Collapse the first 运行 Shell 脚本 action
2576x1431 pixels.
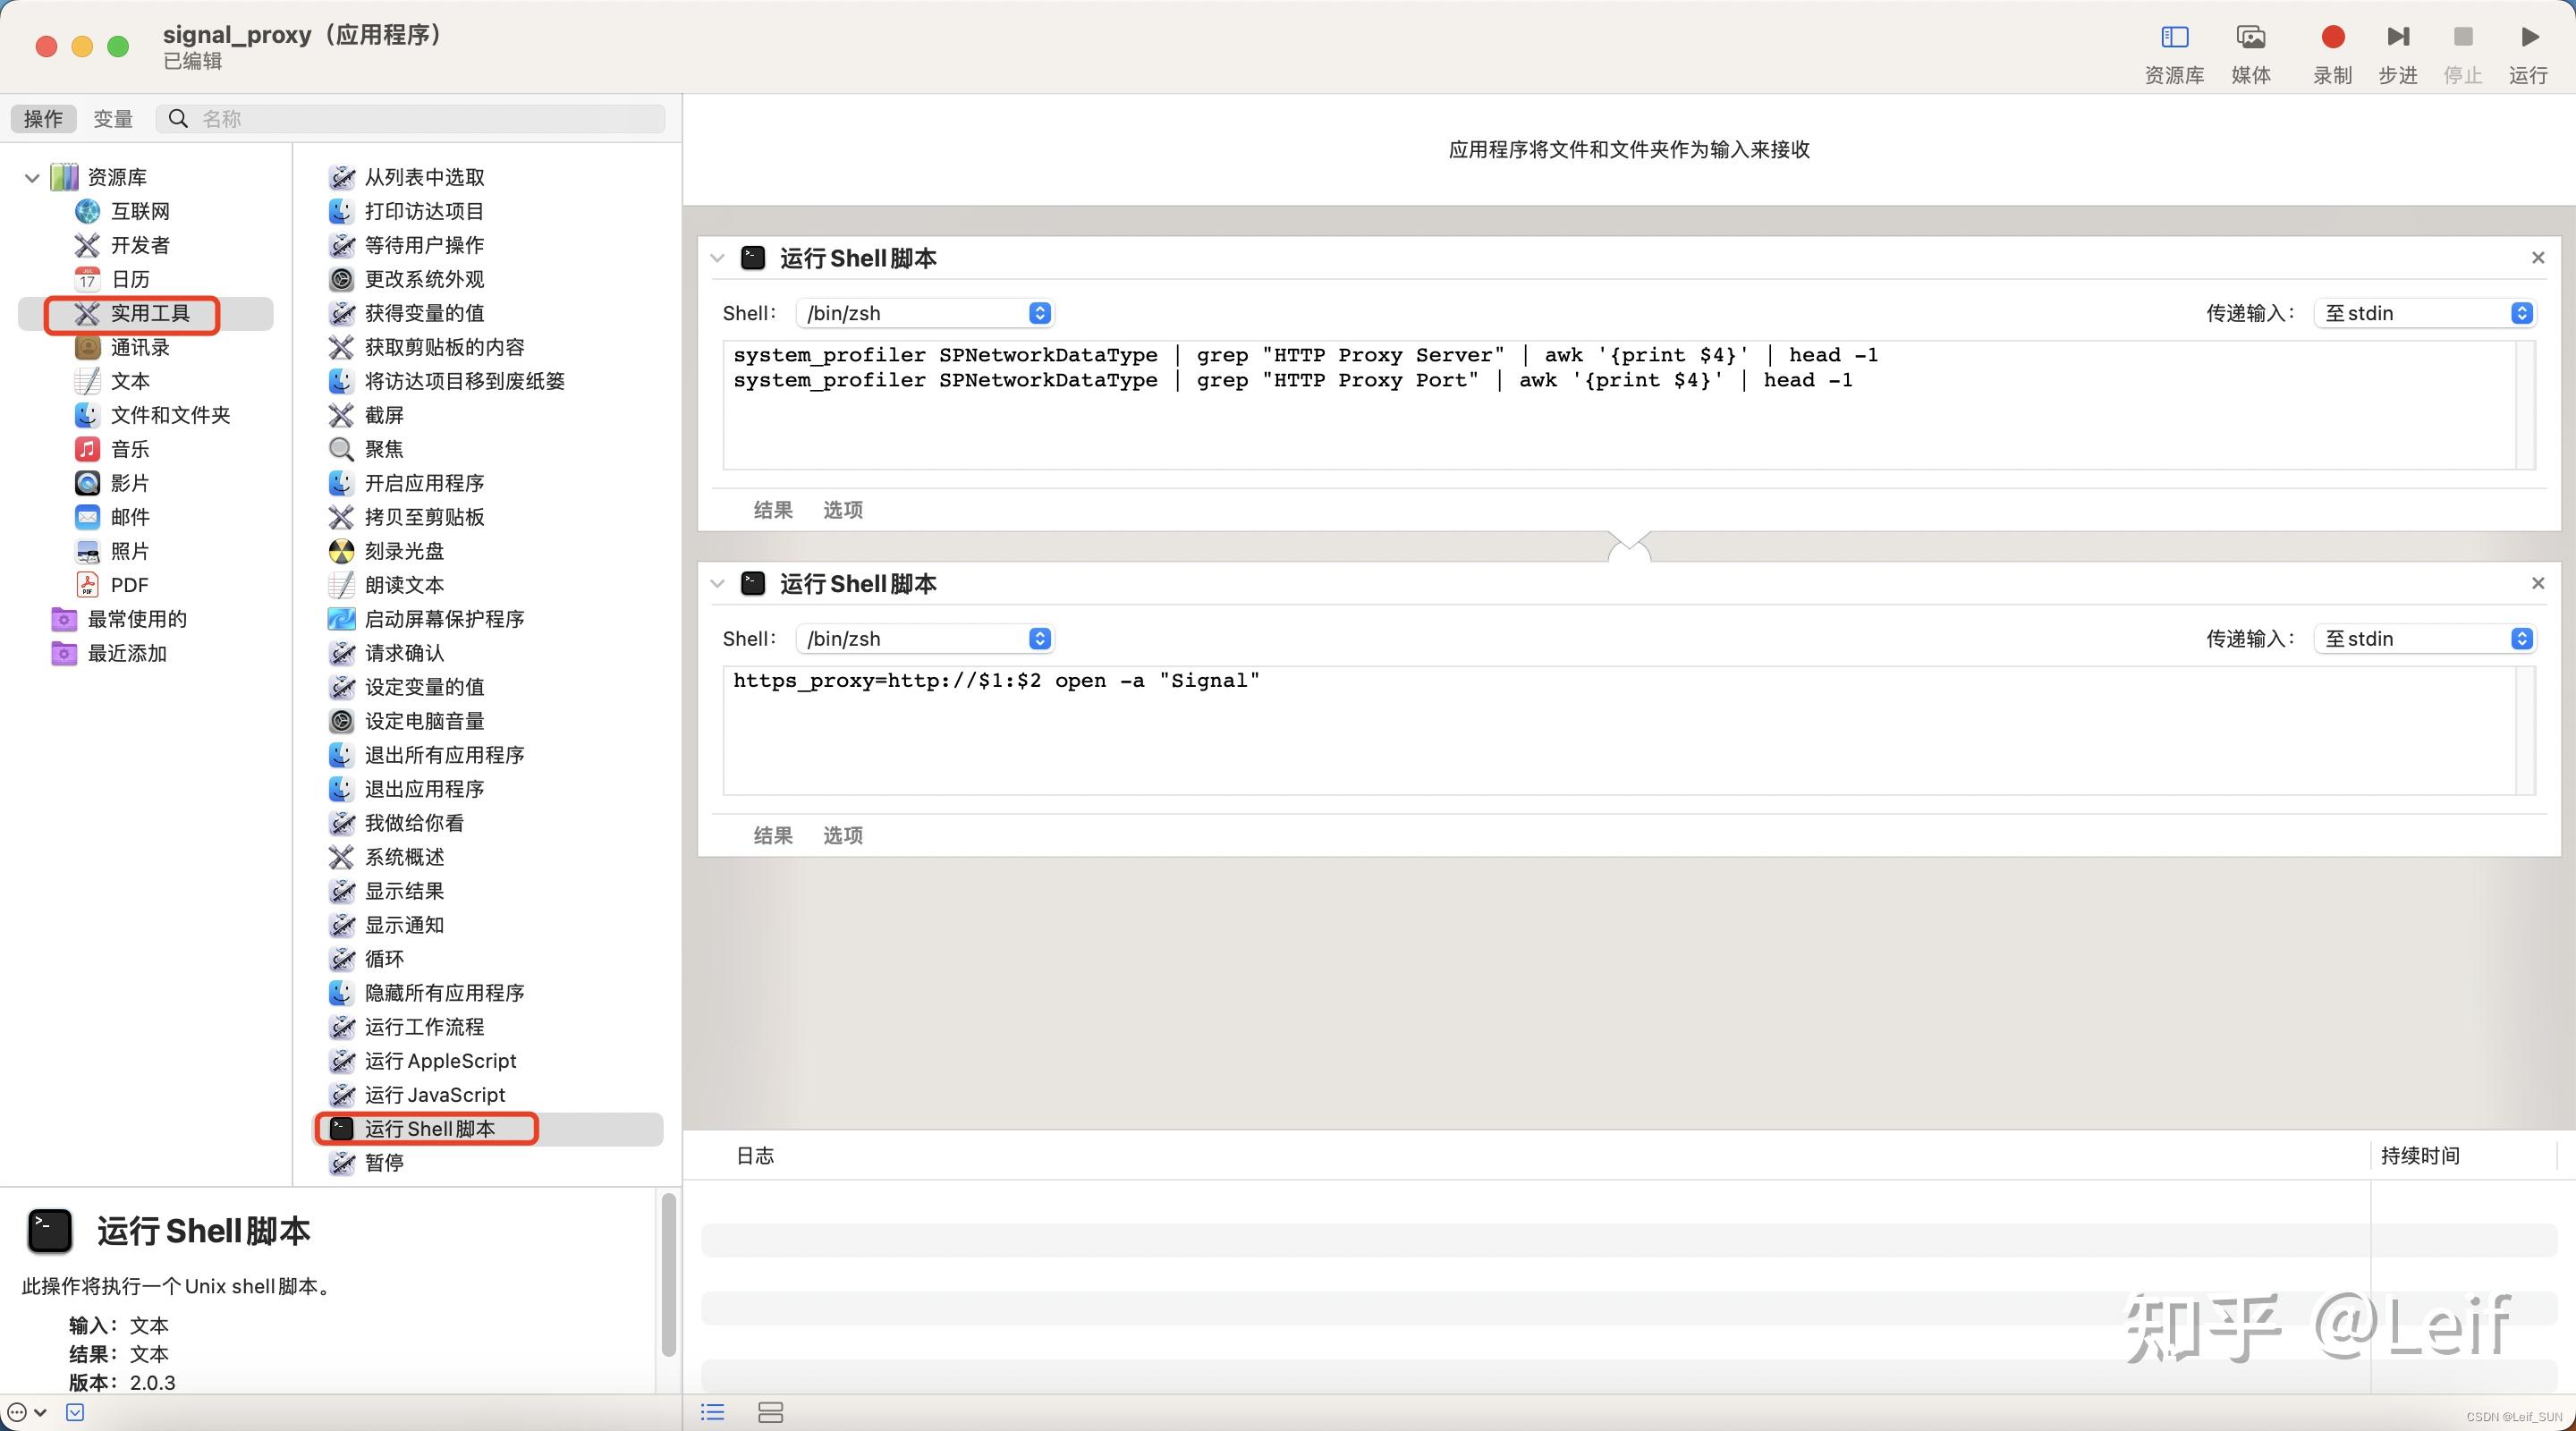point(717,259)
